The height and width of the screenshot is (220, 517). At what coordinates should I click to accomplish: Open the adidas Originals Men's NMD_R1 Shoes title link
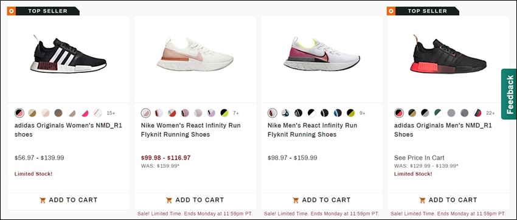pyautogui.click(x=443, y=130)
